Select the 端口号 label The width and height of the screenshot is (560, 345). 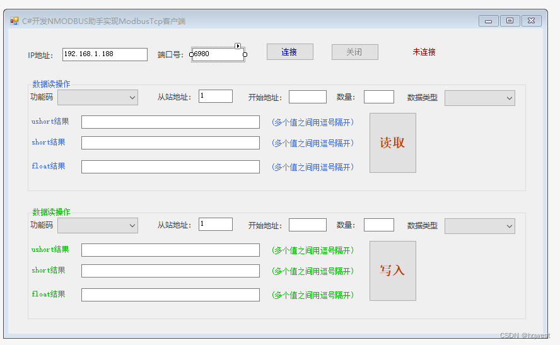[170, 55]
